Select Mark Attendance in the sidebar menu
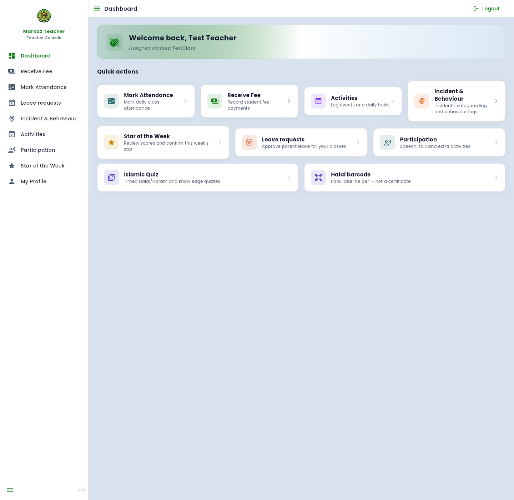This screenshot has width=514, height=500. point(44,87)
